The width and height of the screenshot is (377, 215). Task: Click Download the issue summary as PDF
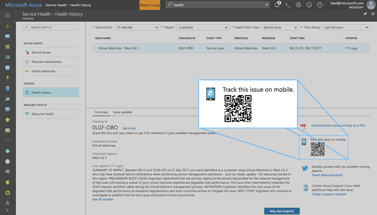(338, 125)
